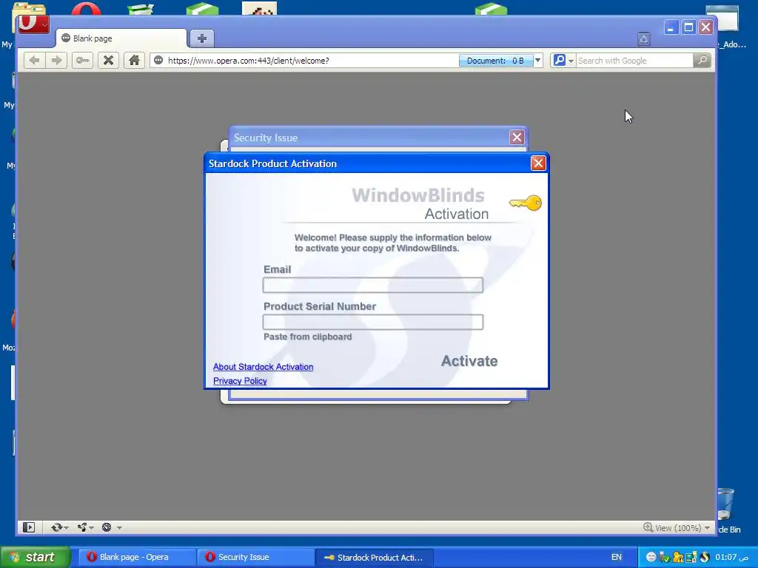Image resolution: width=758 pixels, height=568 pixels.
Task: Open the Opera Unite icon
Action: 81,527
